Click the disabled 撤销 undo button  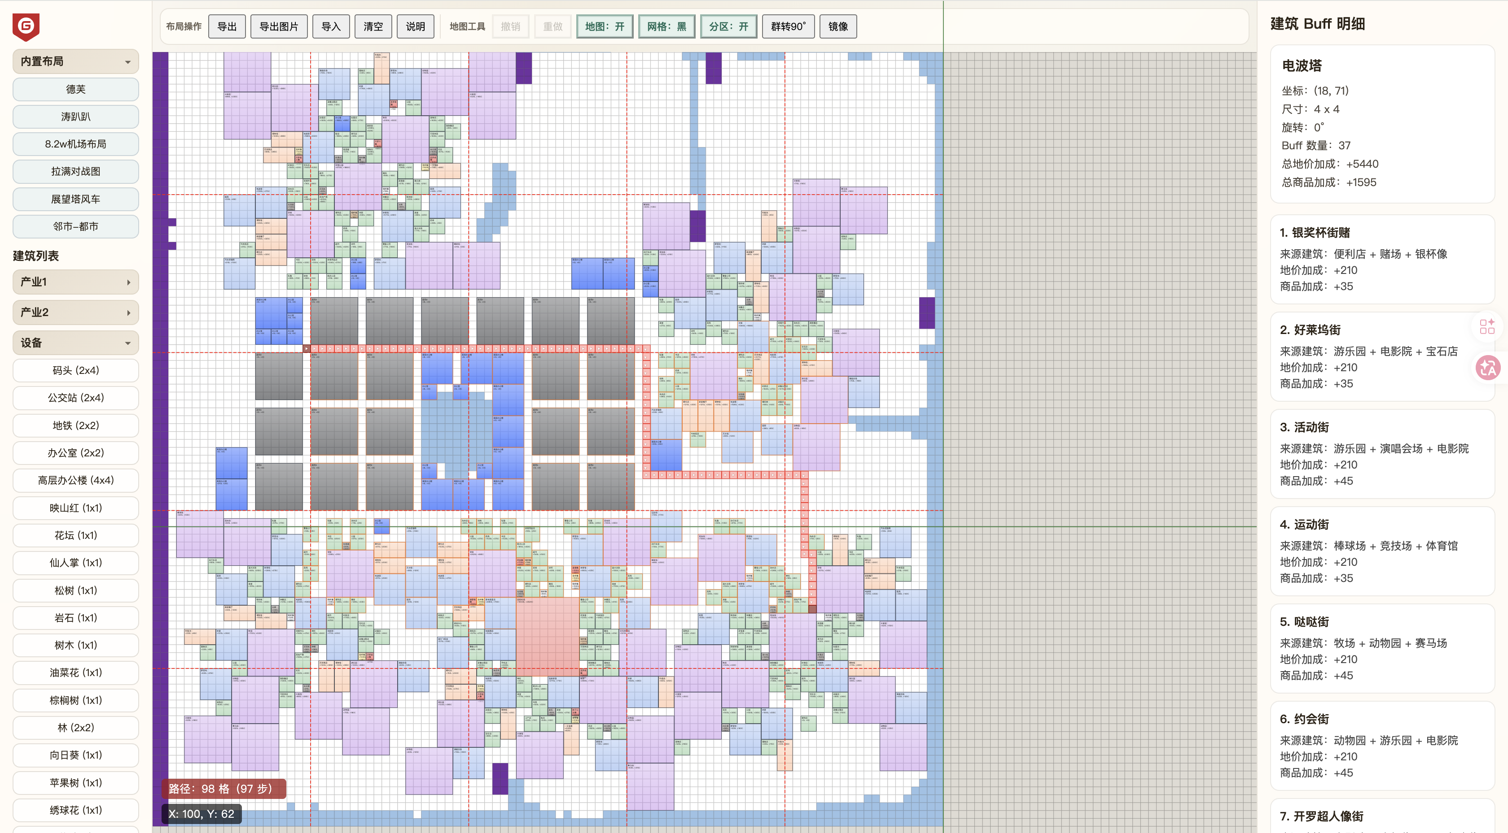tap(510, 26)
